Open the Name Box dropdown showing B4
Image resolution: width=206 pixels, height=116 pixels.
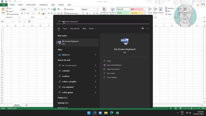coord(12,21)
